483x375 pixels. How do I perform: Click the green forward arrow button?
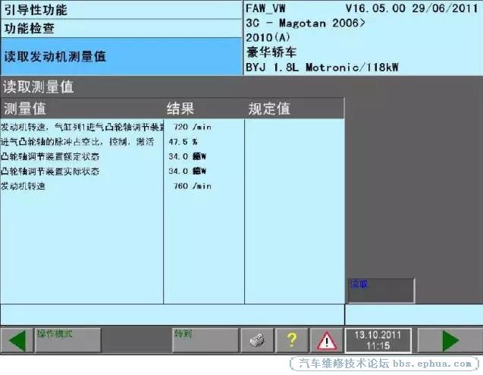click(450, 339)
